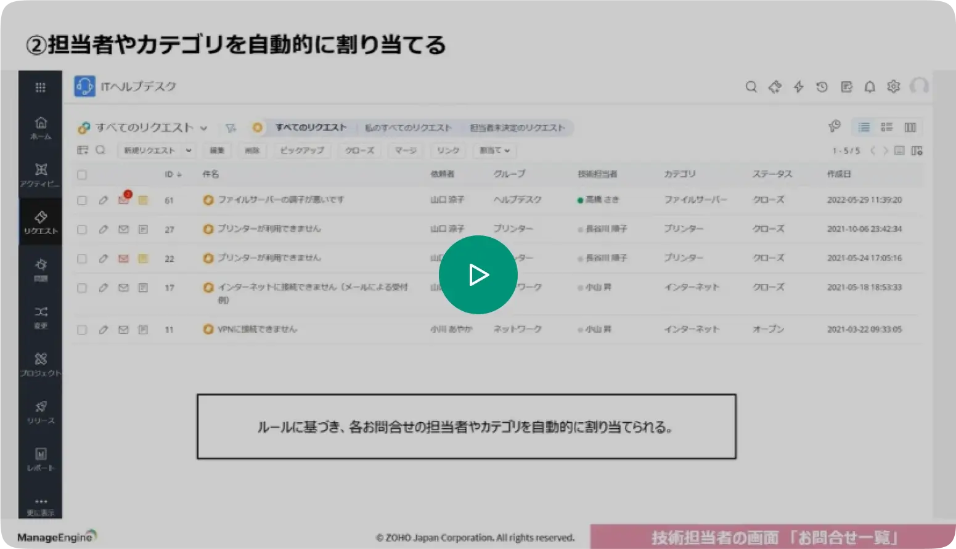Open recent history via the clock icon
956x549 pixels.
(822, 87)
